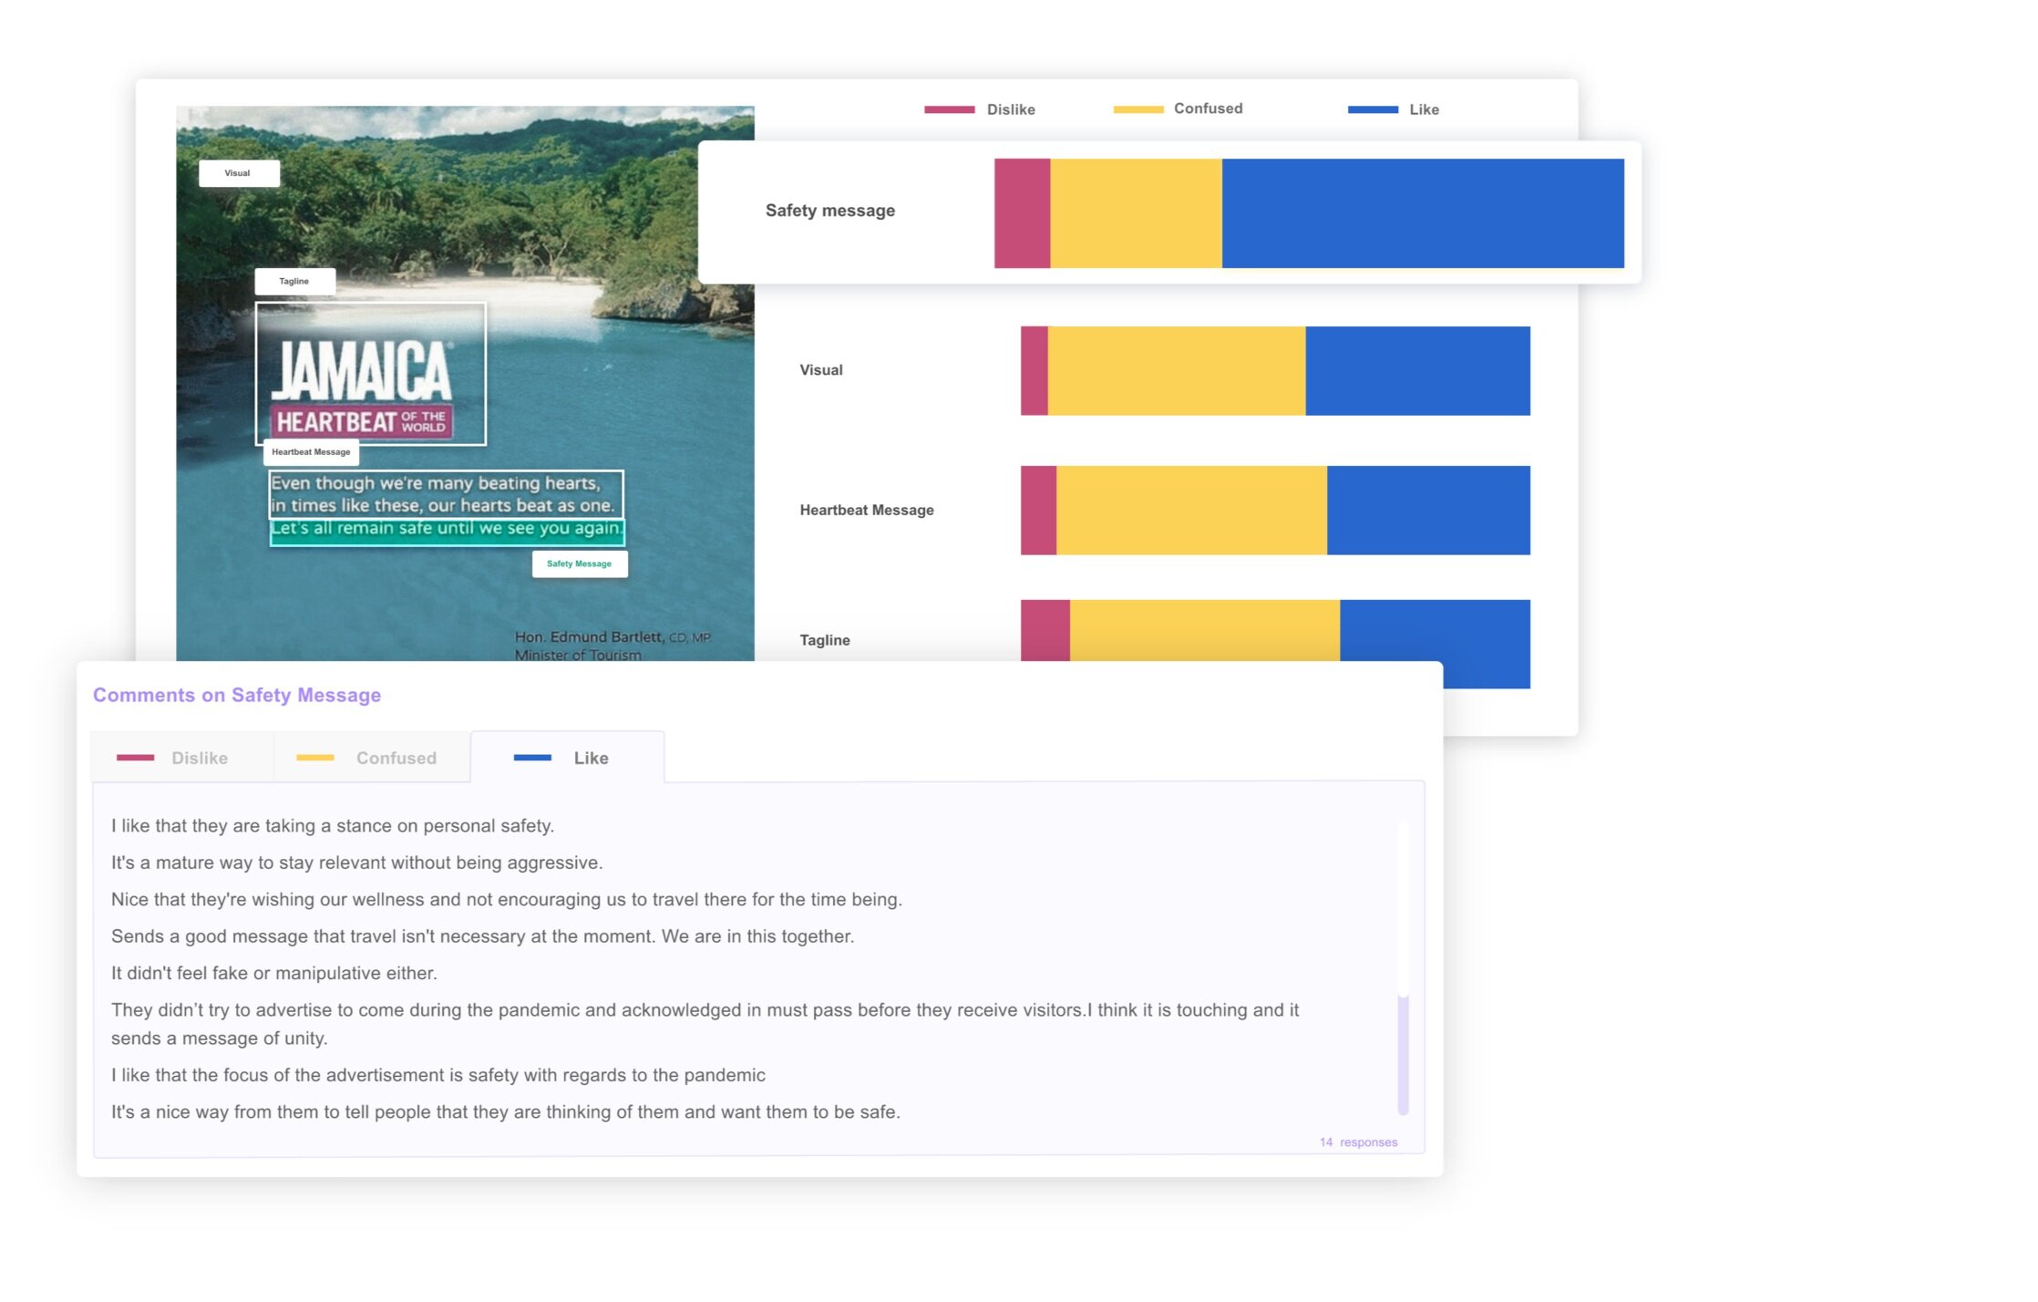Screen dimensions: 2038x1302
Task: Click the blue Like segment of Safety message bar
Action: pyautogui.click(x=1422, y=213)
